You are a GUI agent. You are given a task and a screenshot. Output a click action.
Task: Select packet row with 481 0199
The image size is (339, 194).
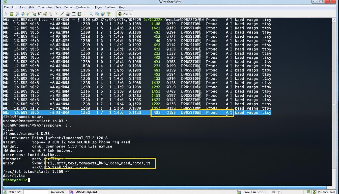[137, 70]
